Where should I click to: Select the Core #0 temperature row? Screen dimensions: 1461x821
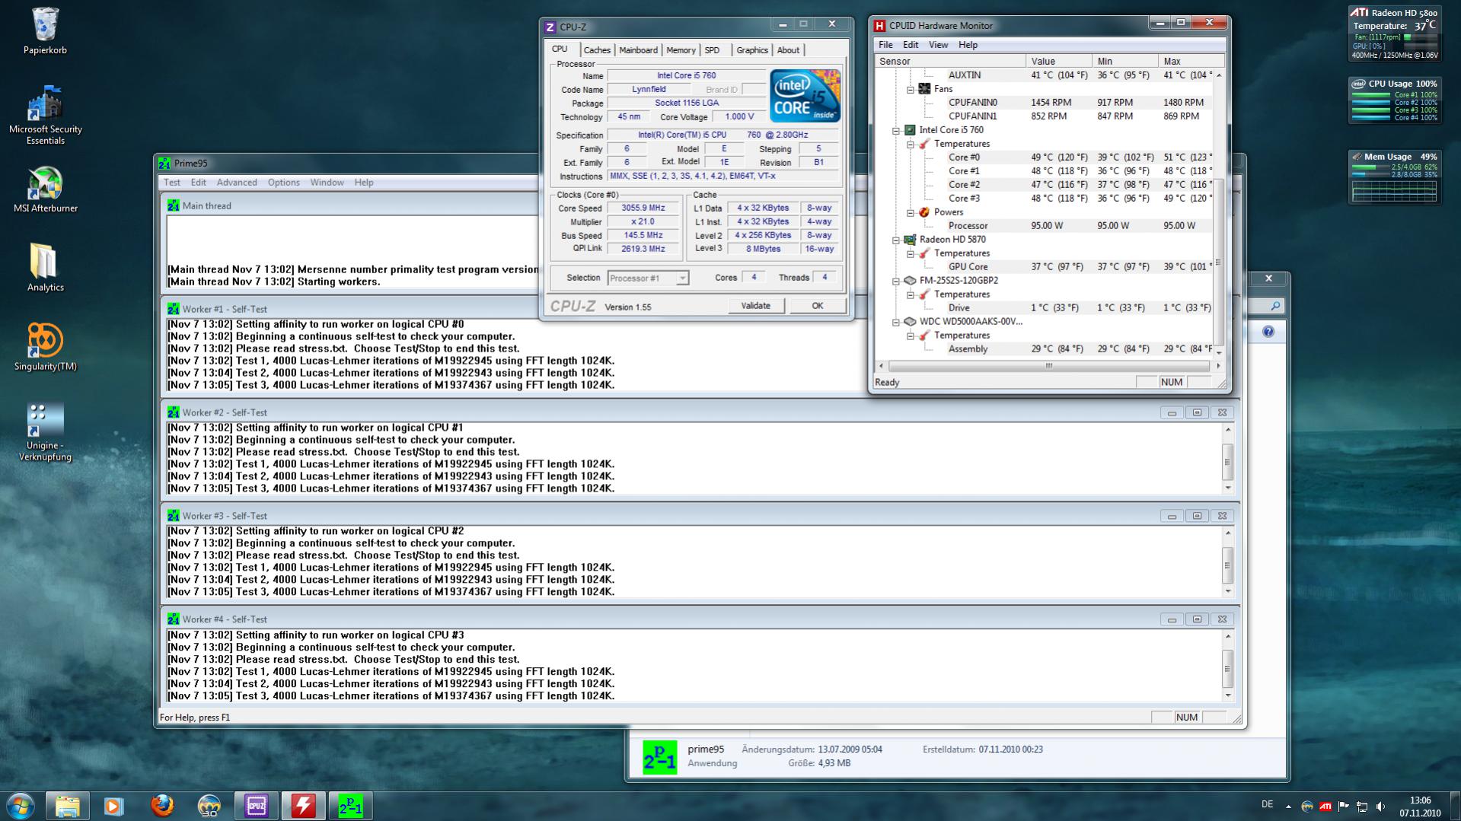[x=1045, y=158]
